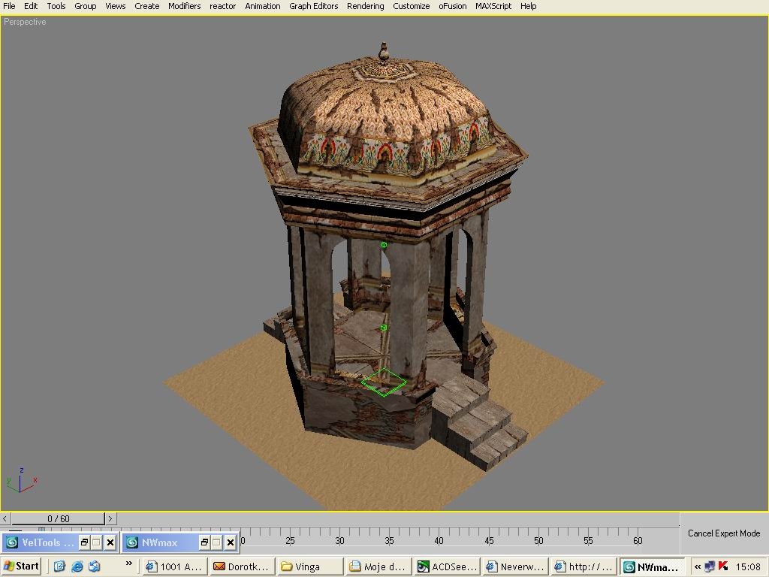
Task: Click the network connection tray icon
Action: [710, 566]
